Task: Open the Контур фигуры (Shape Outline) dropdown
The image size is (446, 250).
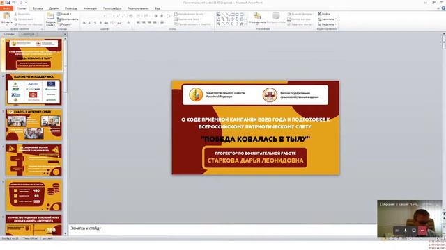Action: pyautogui.click(x=300, y=19)
